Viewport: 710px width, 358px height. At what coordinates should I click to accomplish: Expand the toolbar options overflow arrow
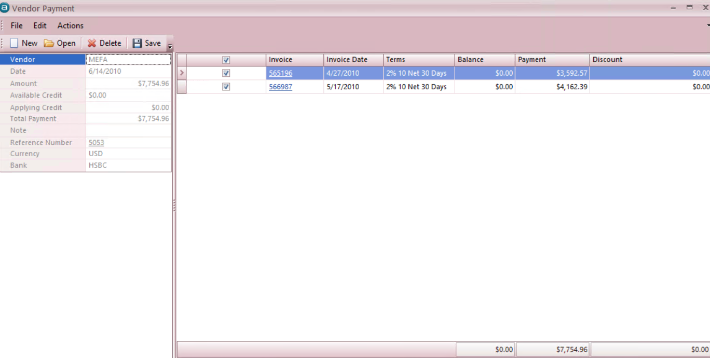[x=170, y=47]
